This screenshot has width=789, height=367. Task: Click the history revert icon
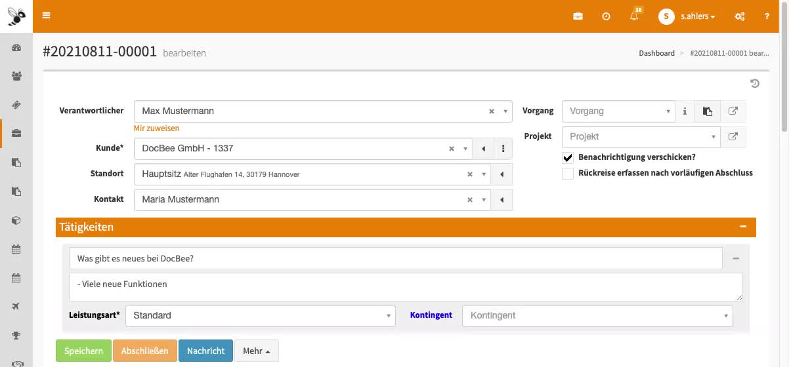tap(755, 83)
